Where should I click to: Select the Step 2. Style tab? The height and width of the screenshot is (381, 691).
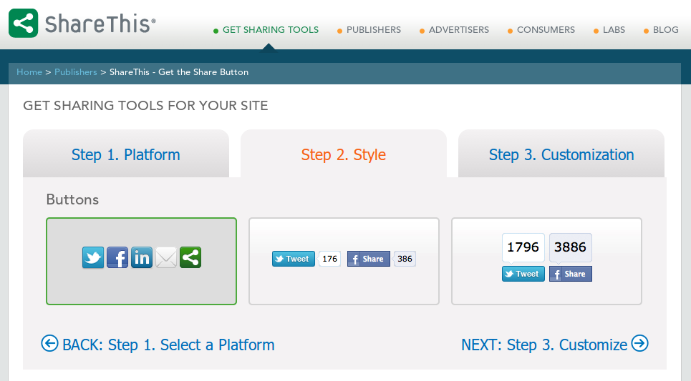pyautogui.click(x=344, y=154)
